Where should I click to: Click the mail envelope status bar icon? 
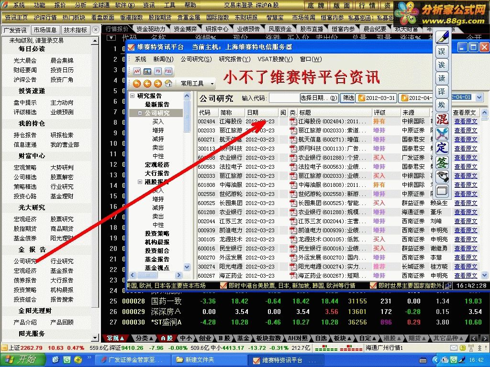coord(454,348)
